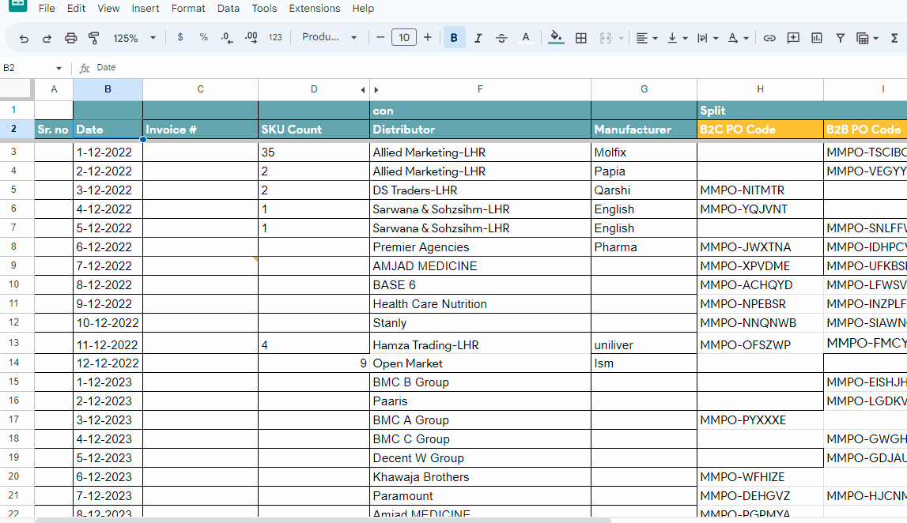Open the borders tool
Viewport: 907px width, 523px height.
[580, 38]
